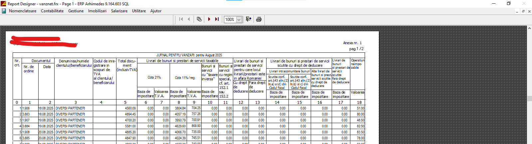Viewport: 532px width, 144px height.
Task: Open the Imobilizari menu
Action: [97, 11]
